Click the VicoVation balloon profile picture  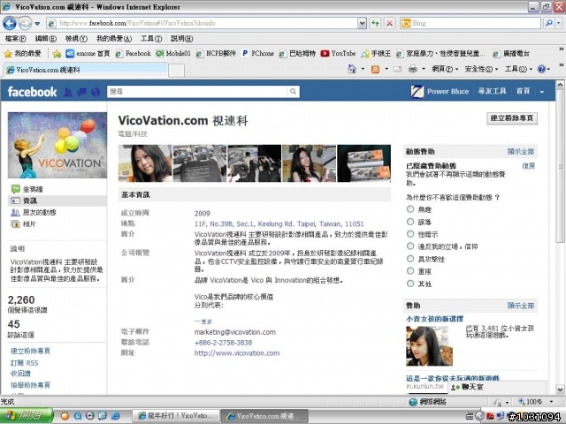57,145
